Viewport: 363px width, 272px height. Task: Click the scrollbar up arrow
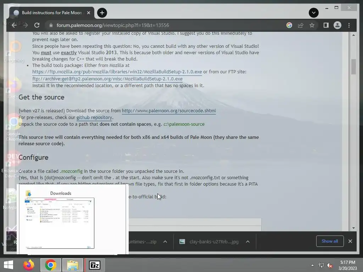click(x=353, y=35)
